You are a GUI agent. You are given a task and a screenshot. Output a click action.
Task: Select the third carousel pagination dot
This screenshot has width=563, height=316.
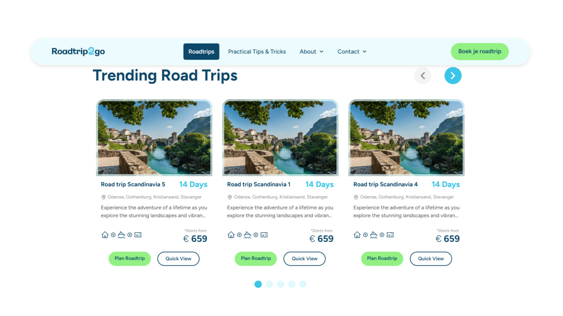[x=281, y=284]
